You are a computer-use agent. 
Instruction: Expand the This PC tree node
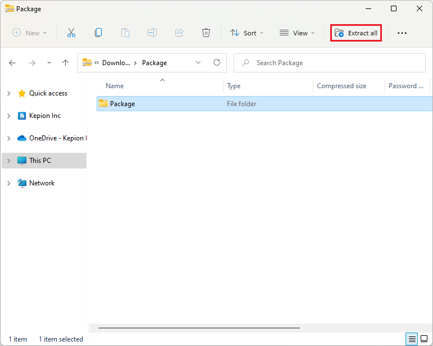[x=9, y=161]
